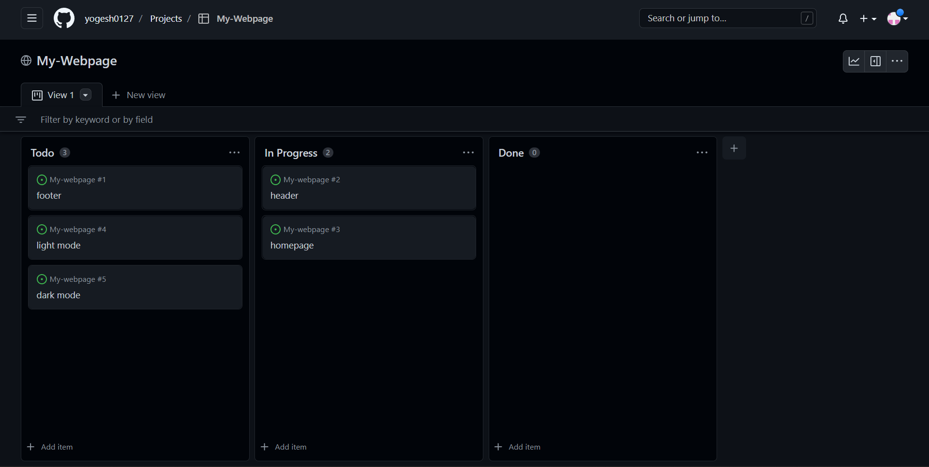Viewport: 929px width, 467px height.
Task: Open the notifications bell
Action: (x=843, y=18)
